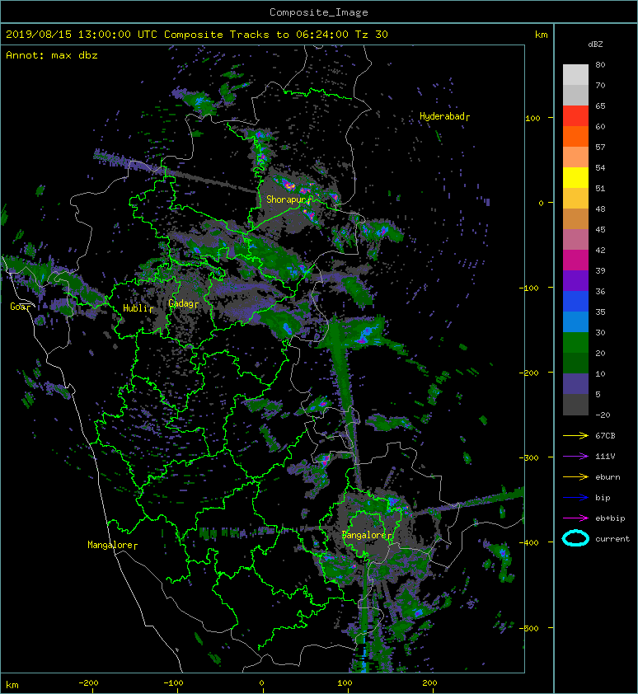Click the 2019/08/15 13:00:00 UTC timestamp

[x=82, y=35]
